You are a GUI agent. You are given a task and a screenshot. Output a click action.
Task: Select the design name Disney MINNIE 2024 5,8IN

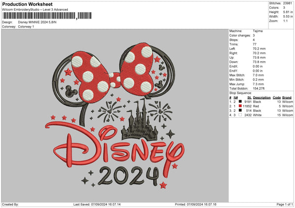tap(37, 22)
